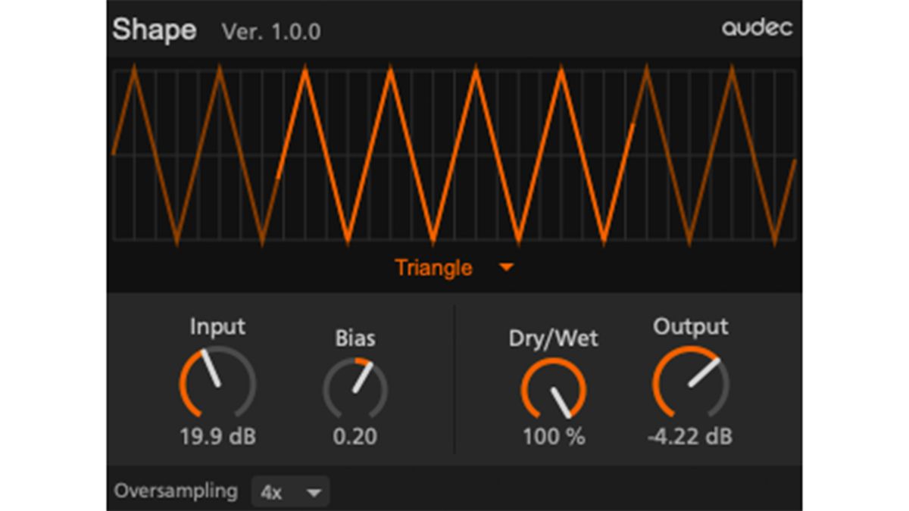The image size is (909, 511).
Task: Click the Shape plugin title
Action: (153, 30)
